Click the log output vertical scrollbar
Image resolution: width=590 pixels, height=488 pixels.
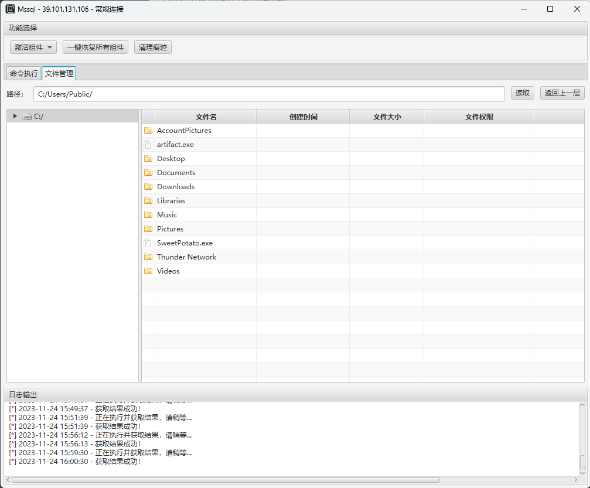[x=582, y=439]
